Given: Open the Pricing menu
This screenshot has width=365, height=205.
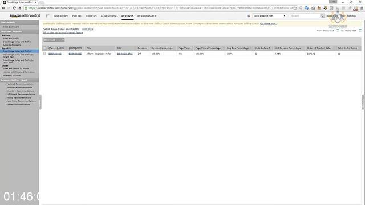Looking at the screenshot, I should point(77,16).
